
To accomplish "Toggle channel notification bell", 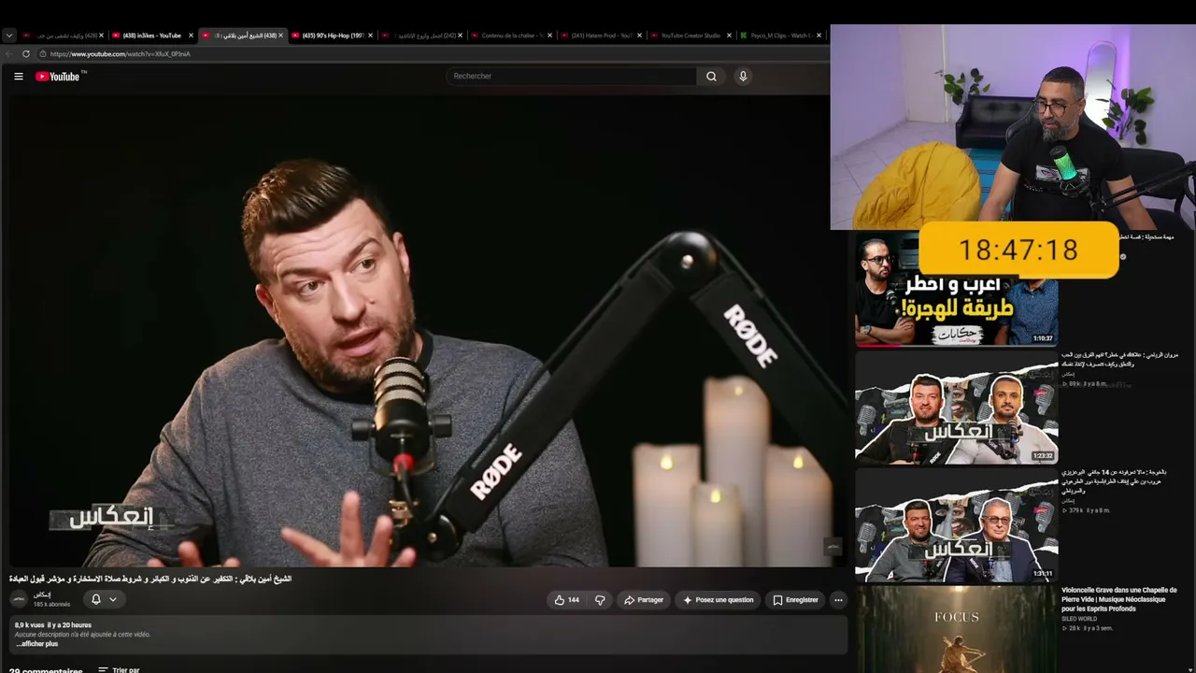I will pyautogui.click(x=95, y=599).
